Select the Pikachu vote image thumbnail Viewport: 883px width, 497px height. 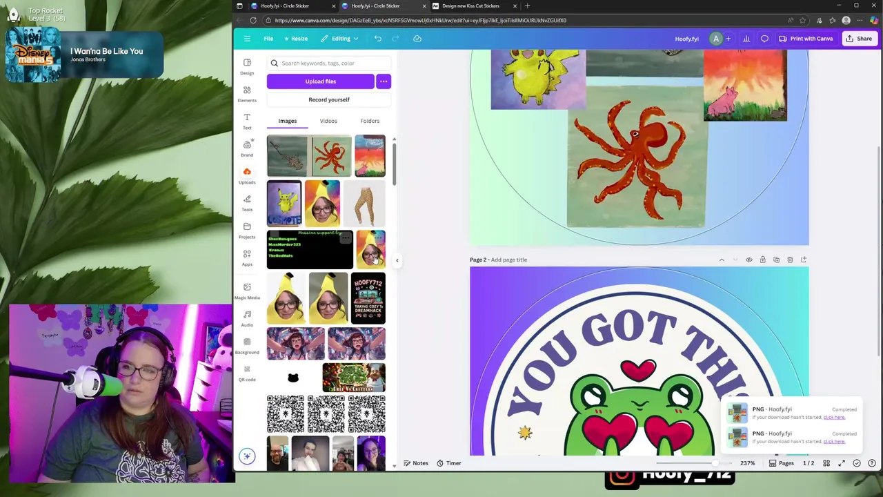pos(284,204)
